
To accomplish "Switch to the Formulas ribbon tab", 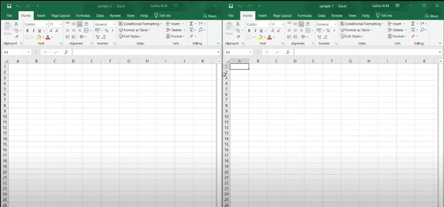I will click(83, 15).
